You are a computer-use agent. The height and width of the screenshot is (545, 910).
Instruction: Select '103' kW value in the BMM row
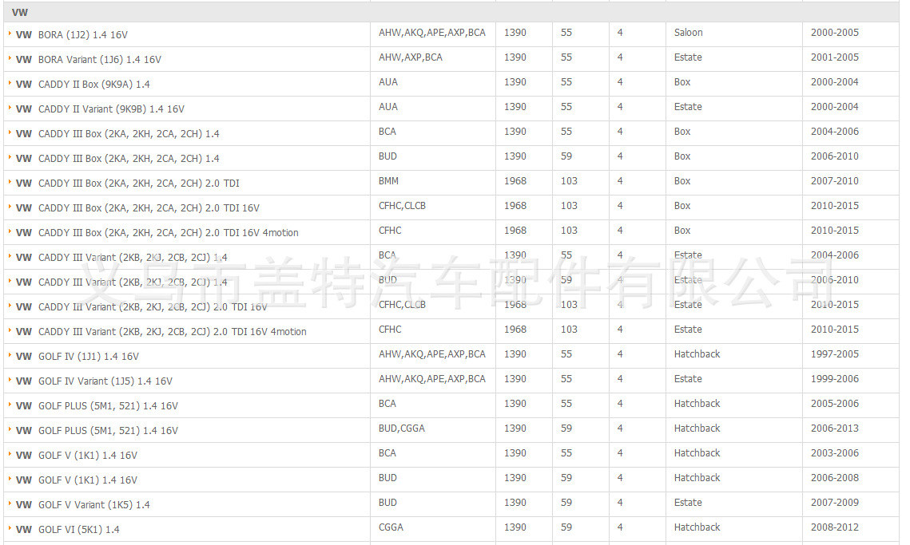click(569, 181)
